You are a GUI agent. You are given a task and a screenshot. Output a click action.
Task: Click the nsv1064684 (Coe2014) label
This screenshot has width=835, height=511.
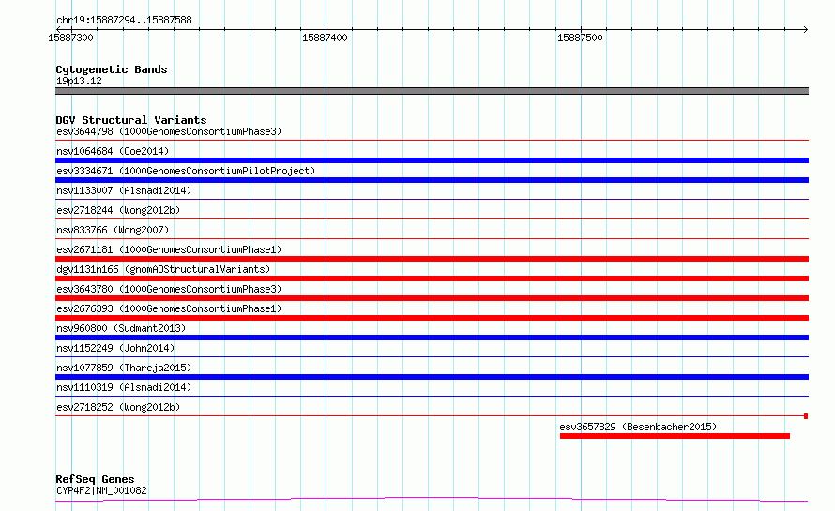(x=113, y=151)
